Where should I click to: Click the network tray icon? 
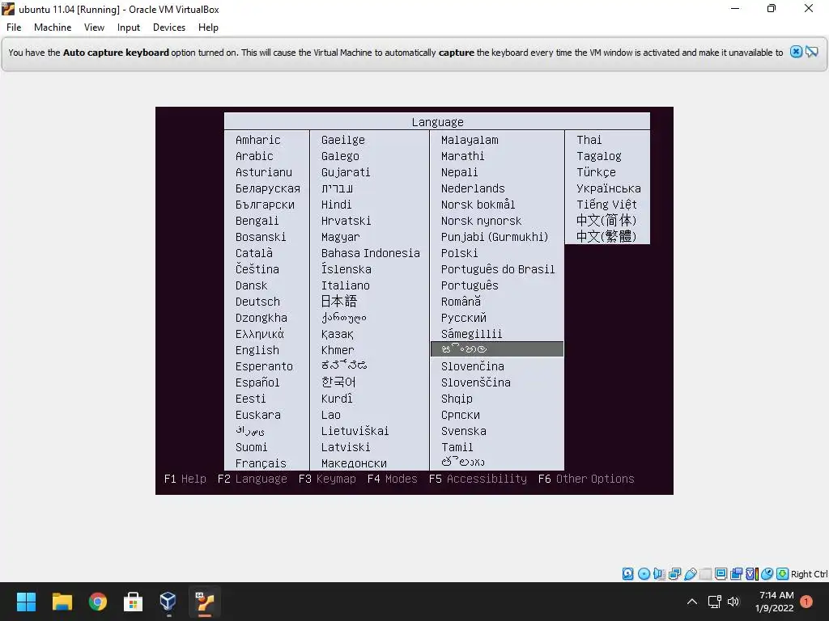(715, 602)
